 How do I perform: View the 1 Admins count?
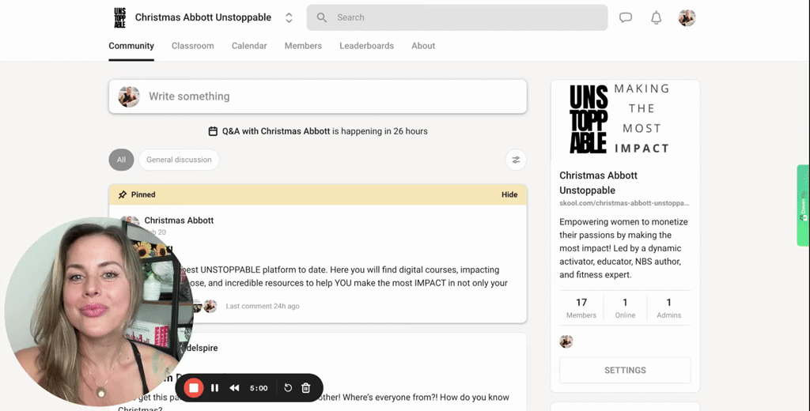click(669, 307)
